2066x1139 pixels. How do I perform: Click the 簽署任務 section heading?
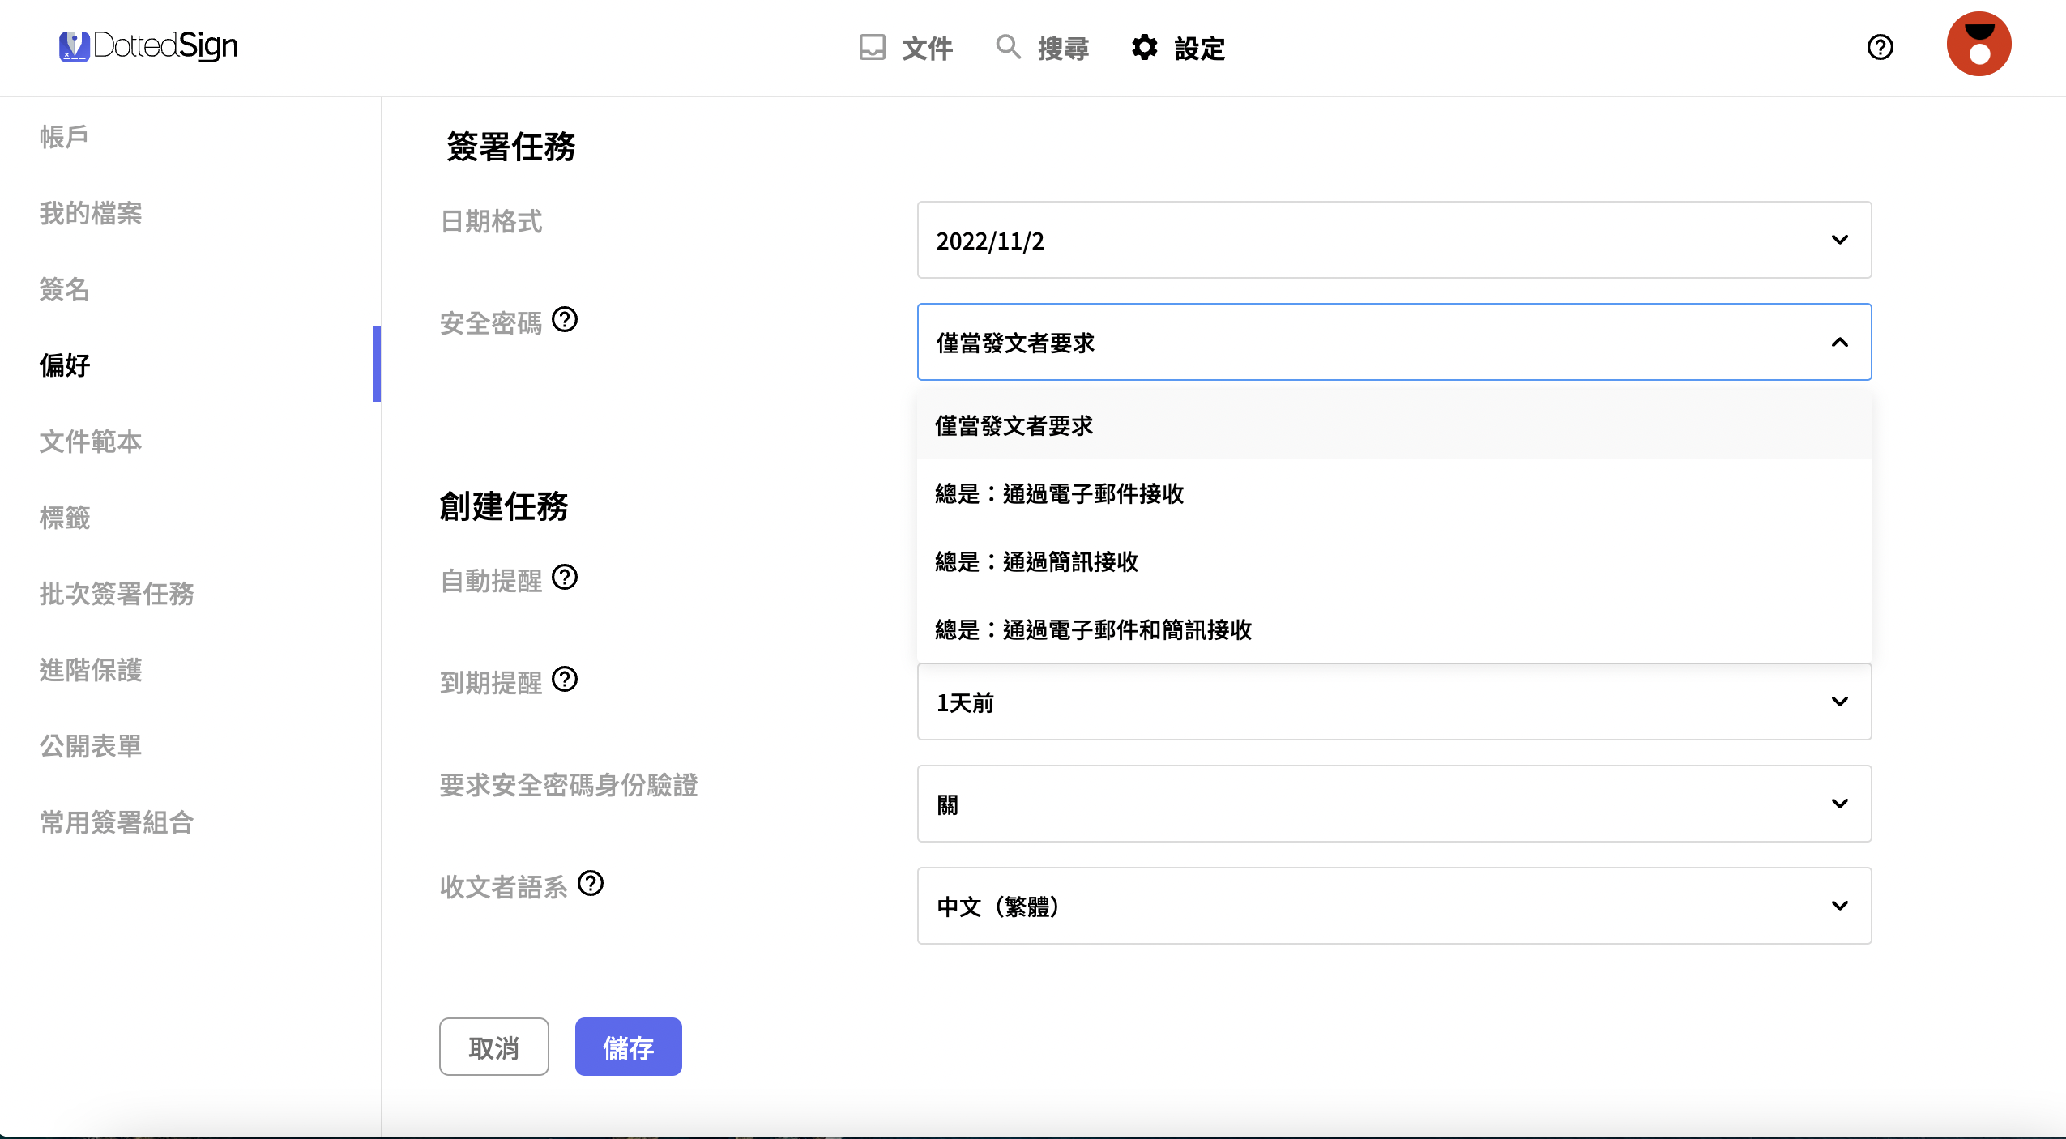[x=511, y=147]
